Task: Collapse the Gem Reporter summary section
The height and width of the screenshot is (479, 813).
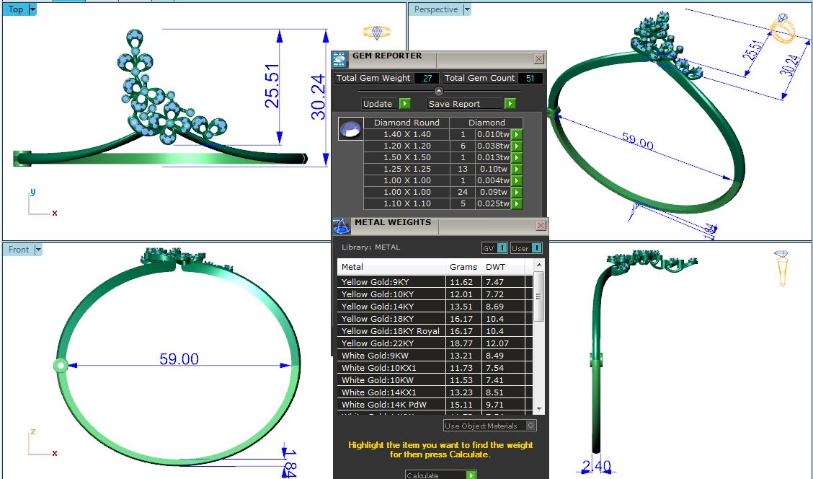Action: point(438,91)
